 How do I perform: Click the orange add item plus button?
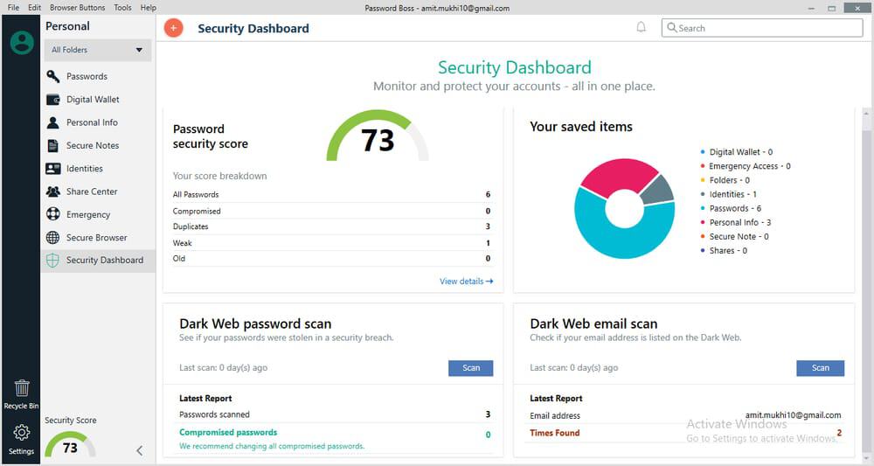[173, 28]
